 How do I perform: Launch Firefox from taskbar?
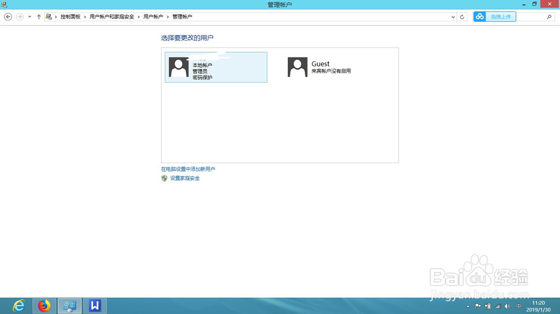point(44,306)
